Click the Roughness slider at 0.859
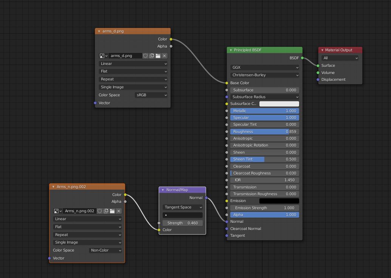This screenshot has height=278, width=391. (x=265, y=131)
